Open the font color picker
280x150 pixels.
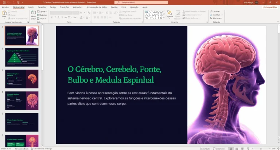click(x=87, y=17)
